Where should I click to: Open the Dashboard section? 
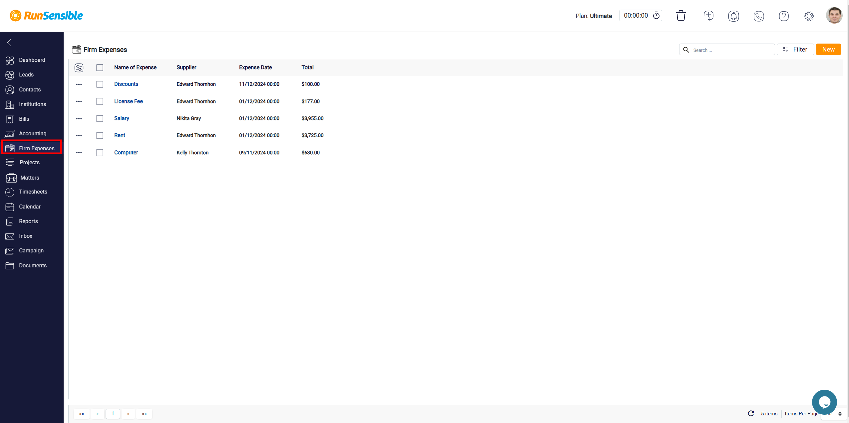coord(31,60)
